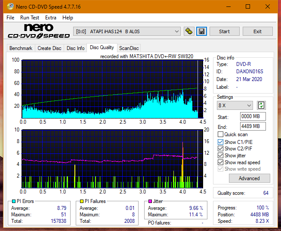Toggle the Show jitter checkbox

(220, 155)
